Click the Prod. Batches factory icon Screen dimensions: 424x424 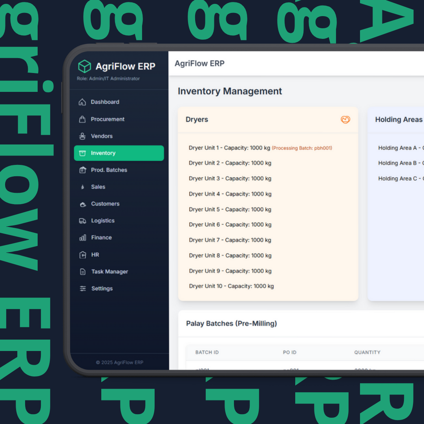tap(82, 170)
